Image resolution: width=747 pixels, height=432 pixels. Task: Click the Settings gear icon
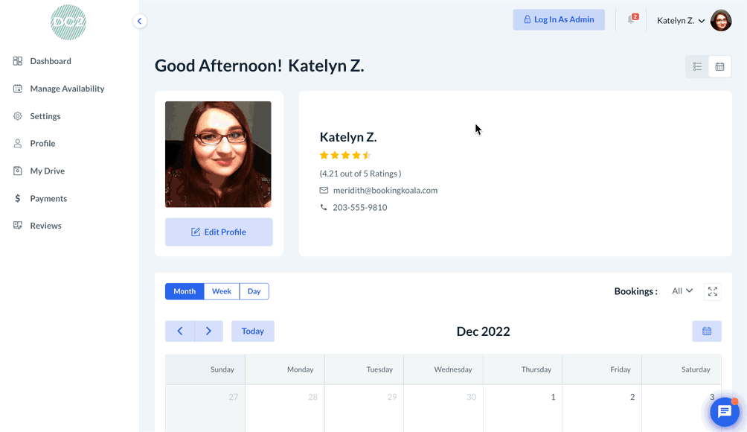[x=18, y=116]
